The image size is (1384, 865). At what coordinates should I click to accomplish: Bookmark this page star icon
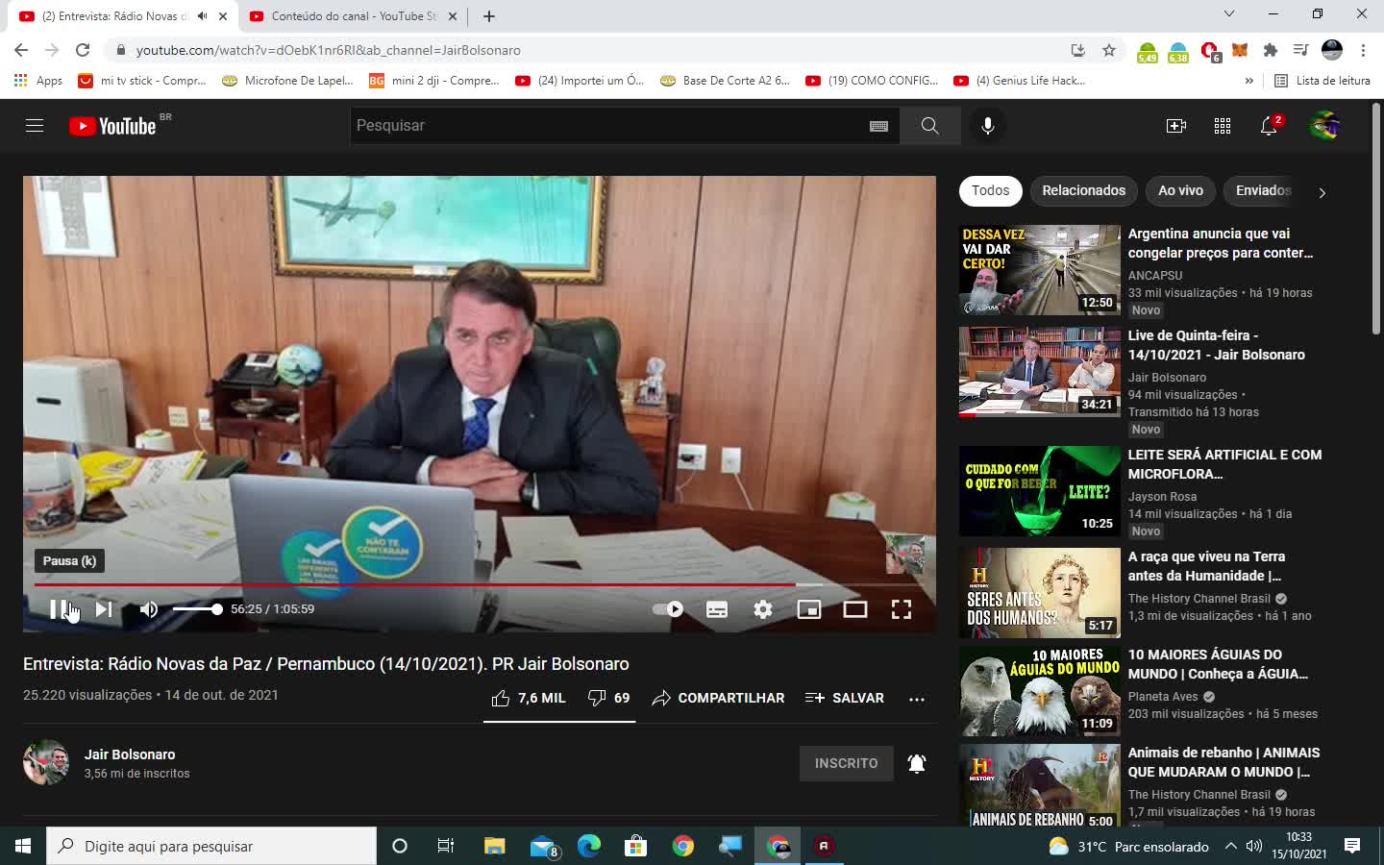pos(1109,50)
